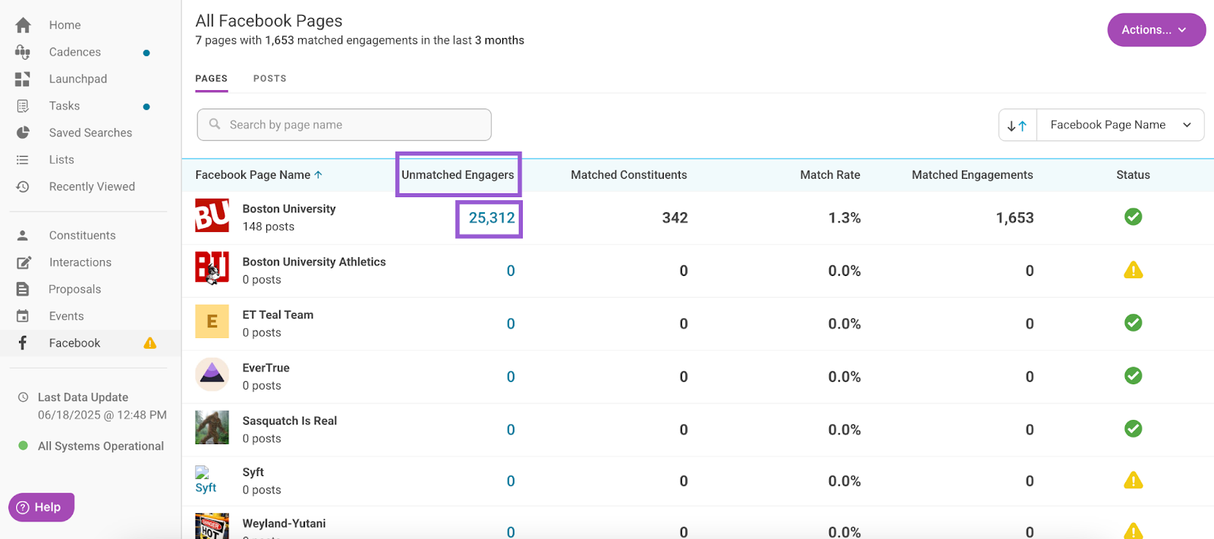Image resolution: width=1214 pixels, height=539 pixels.
Task: Click the Constituents person icon
Action: pos(23,236)
